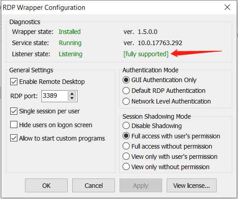238x199 pixels.
Task: Choose Network Level Authentication
Action: pos(126,101)
